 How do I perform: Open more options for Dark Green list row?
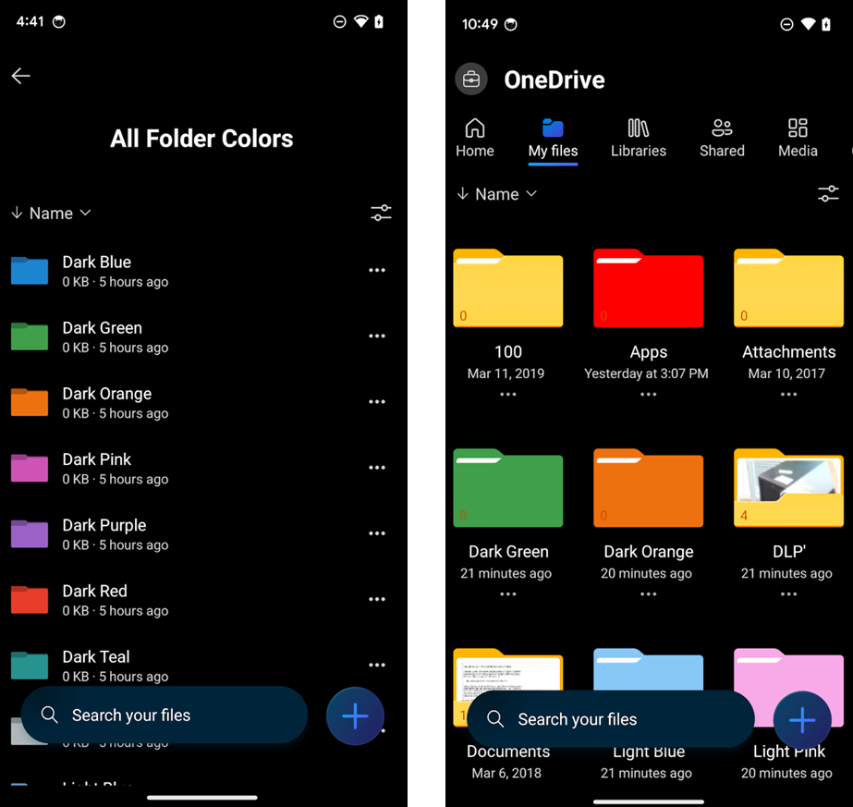[377, 336]
